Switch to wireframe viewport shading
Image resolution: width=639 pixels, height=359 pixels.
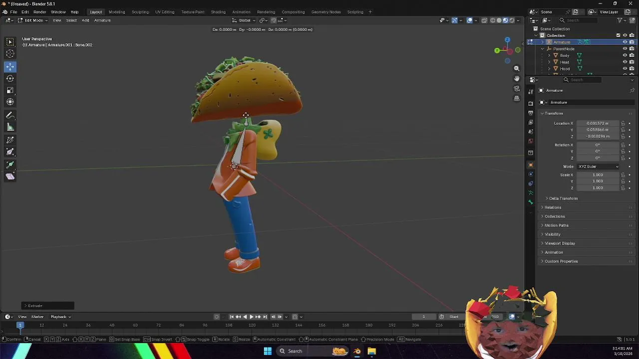click(493, 20)
